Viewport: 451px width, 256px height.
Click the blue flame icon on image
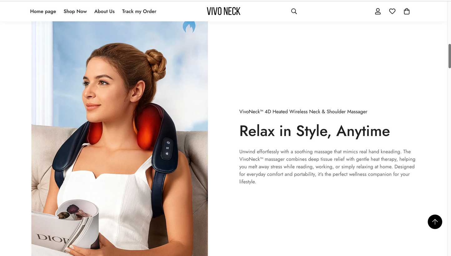(x=189, y=27)
